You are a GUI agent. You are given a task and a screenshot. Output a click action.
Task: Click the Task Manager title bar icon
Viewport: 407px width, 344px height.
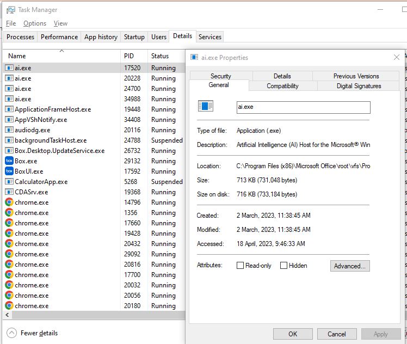11,10
